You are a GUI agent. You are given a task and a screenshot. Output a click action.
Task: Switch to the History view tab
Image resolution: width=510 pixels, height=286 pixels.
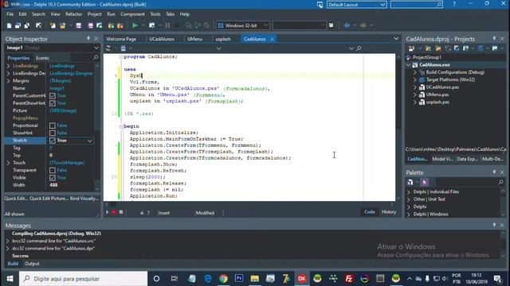click(389, 212)
